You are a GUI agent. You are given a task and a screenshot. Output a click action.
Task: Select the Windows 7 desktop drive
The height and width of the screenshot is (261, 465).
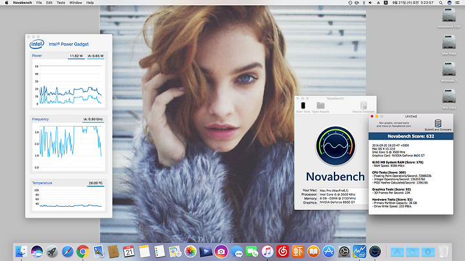pos(449,69)
